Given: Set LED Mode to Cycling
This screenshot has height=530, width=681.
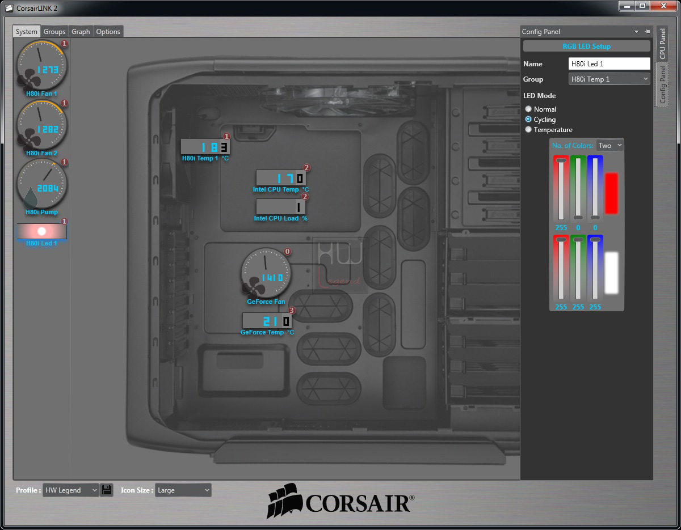Looking at the screenshot, I should tap(528, 119).
